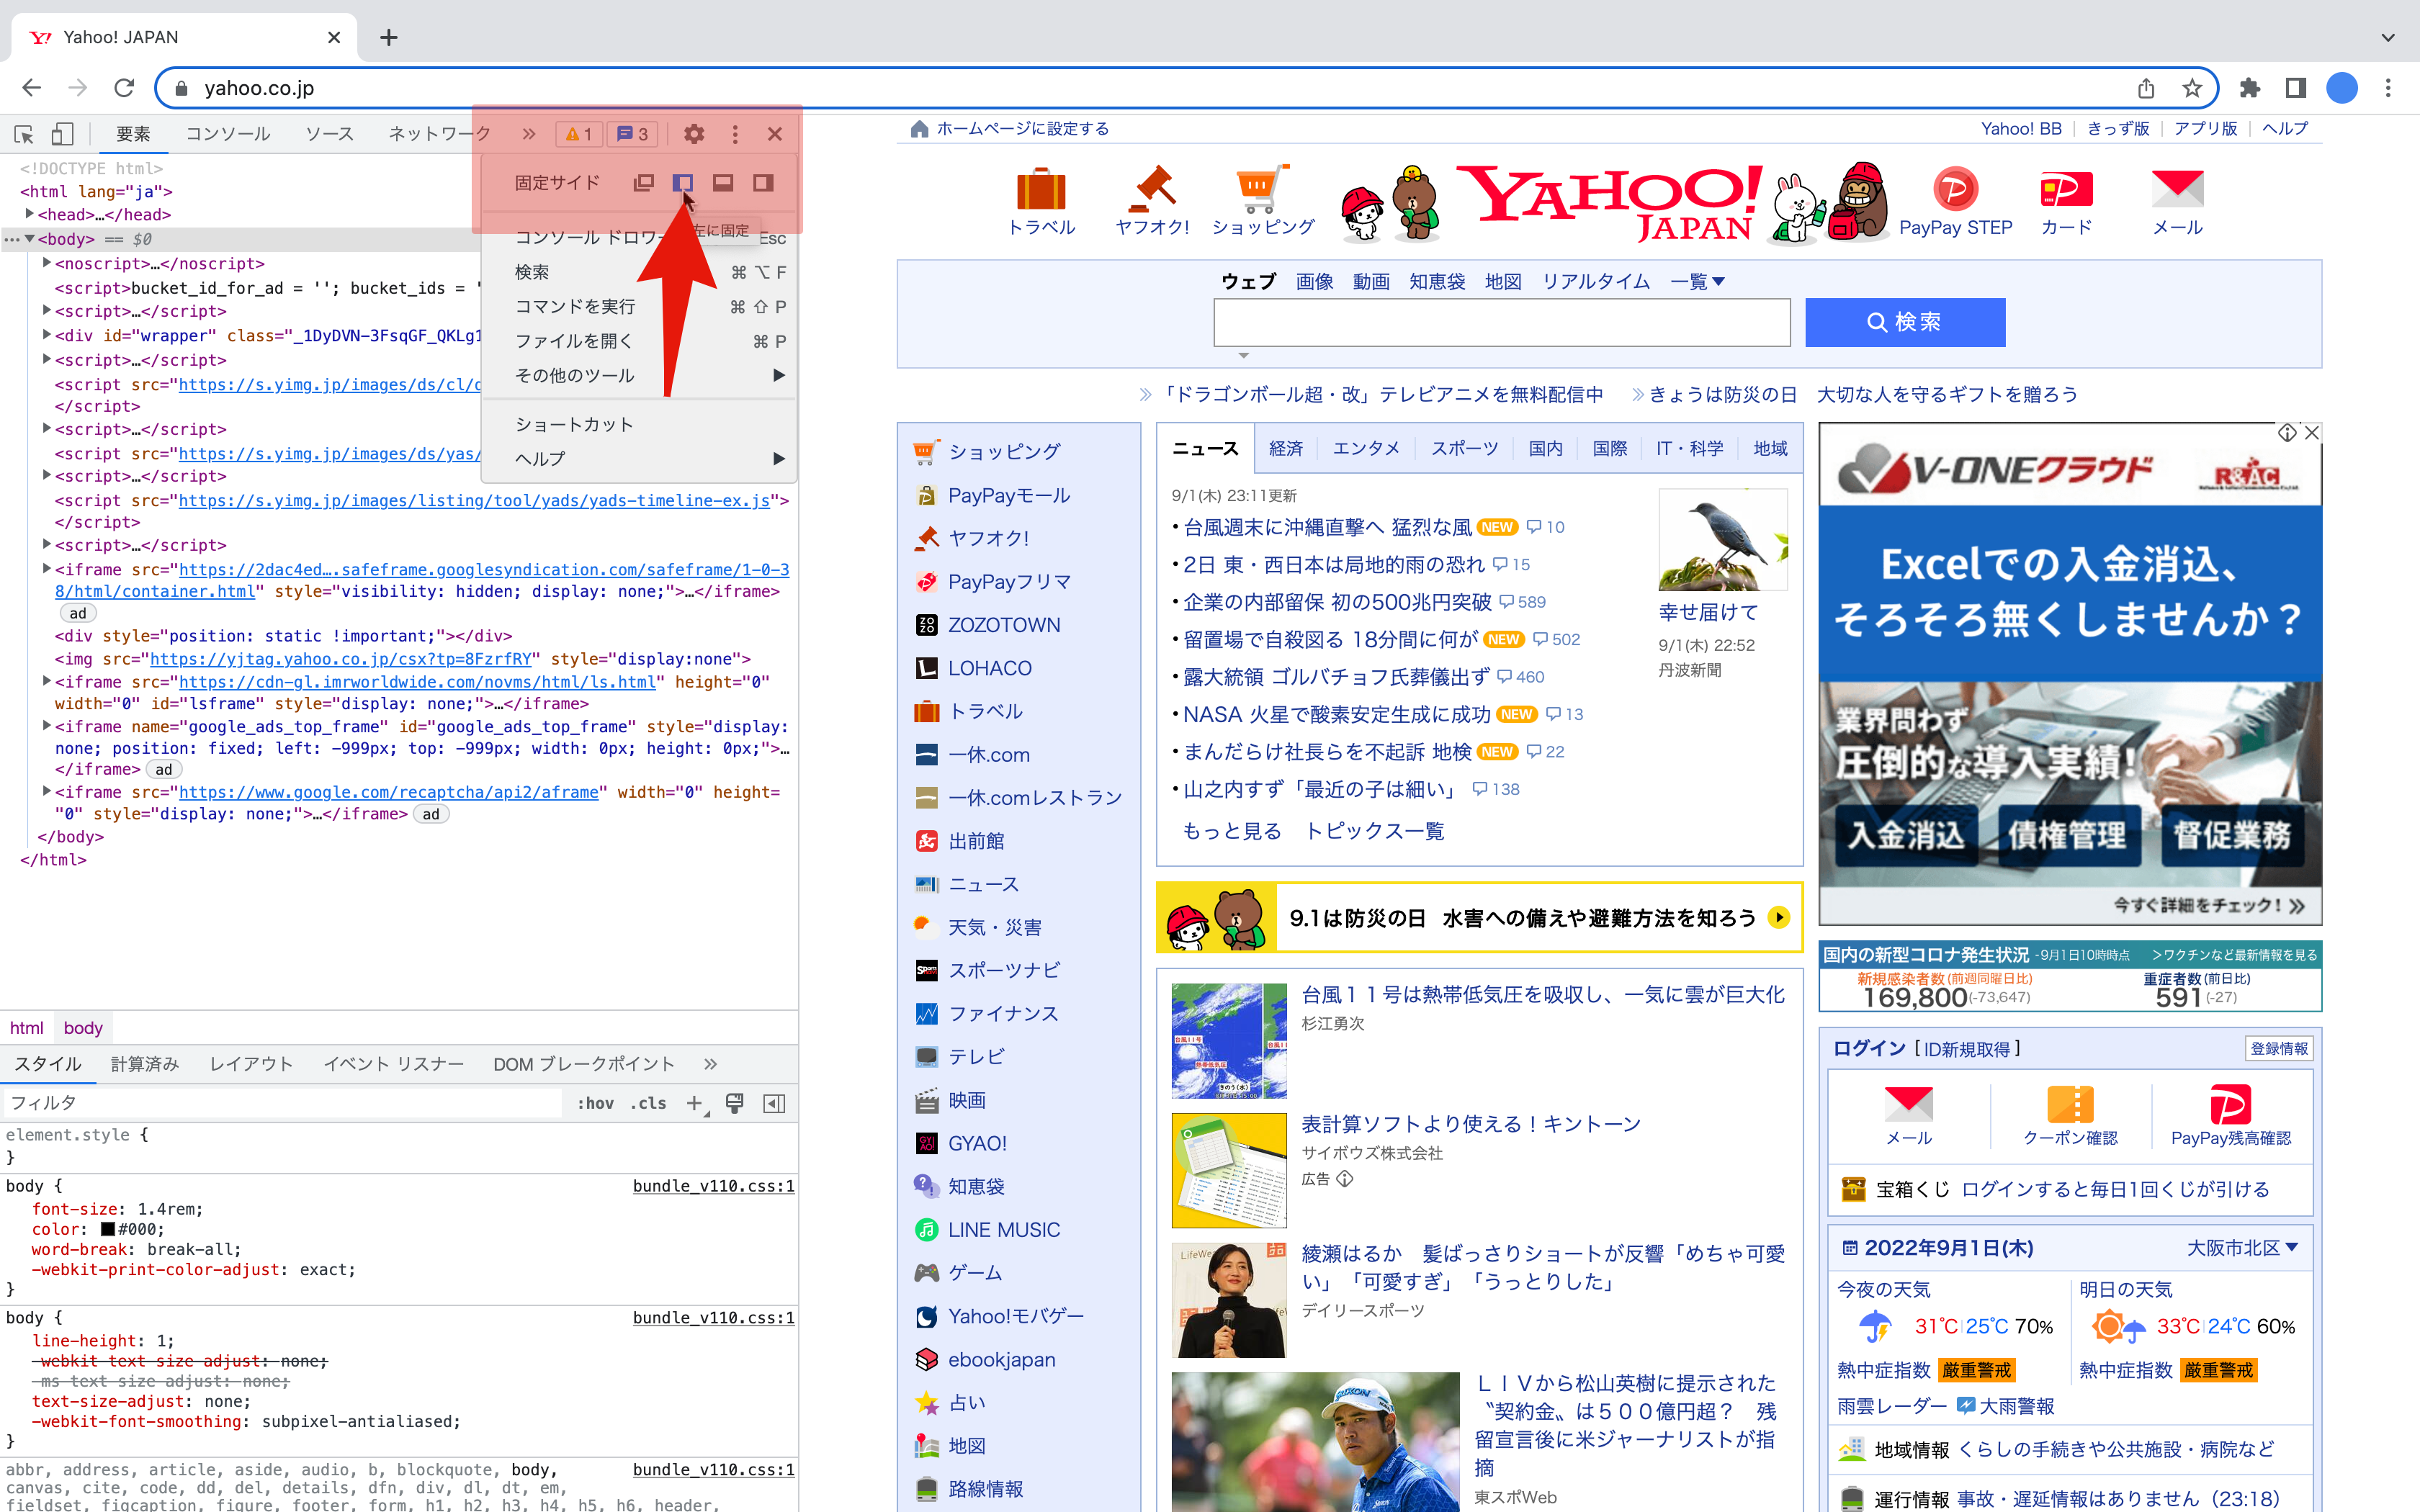Select ファイルを開く from the menu
The height and width of the screenshot is (1512, 2420).
(x=639, y=341)
